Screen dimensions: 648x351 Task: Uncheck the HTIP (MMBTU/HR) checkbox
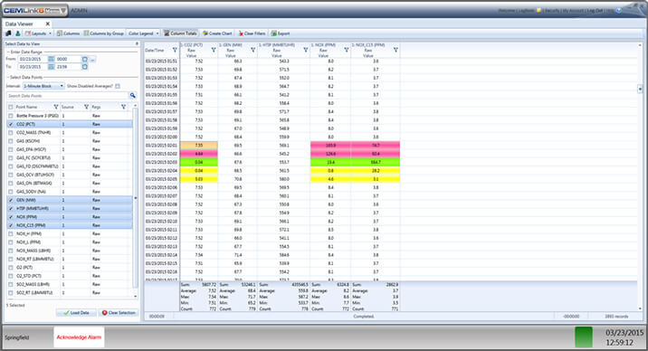(10, 209)
